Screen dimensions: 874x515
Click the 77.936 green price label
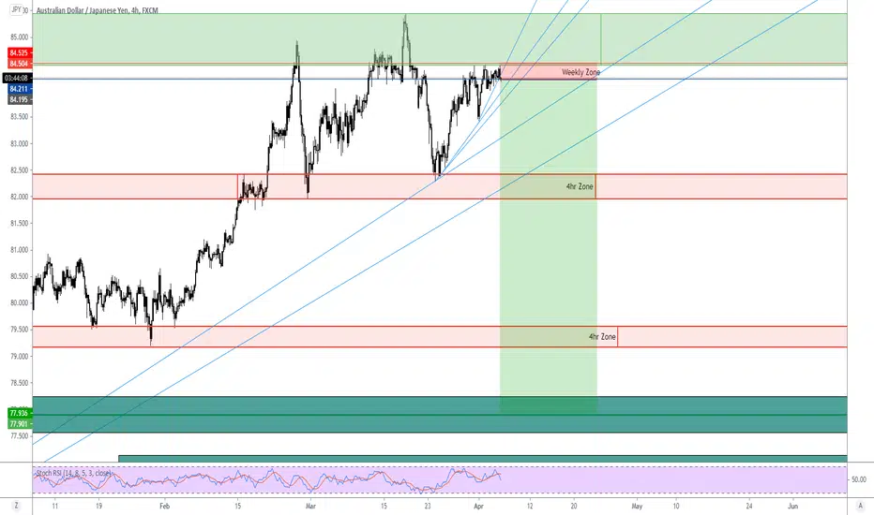coord(19,413)
